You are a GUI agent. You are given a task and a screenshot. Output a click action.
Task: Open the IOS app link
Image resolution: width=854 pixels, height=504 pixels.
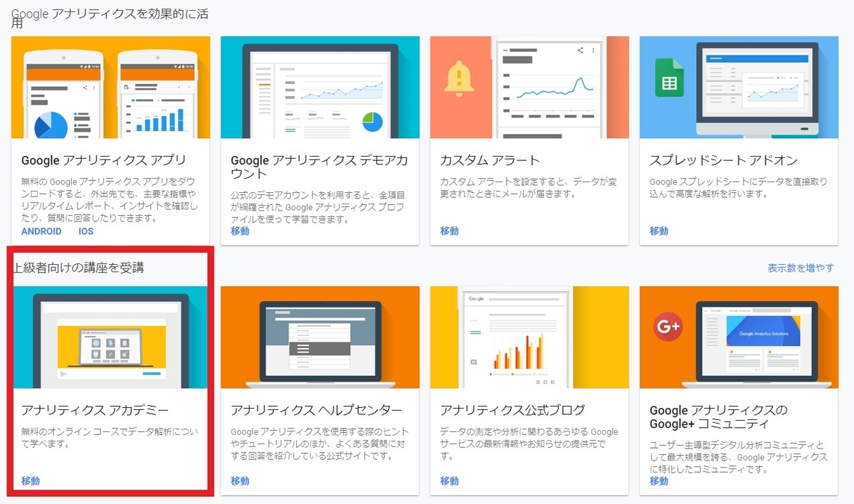point(86,231)
